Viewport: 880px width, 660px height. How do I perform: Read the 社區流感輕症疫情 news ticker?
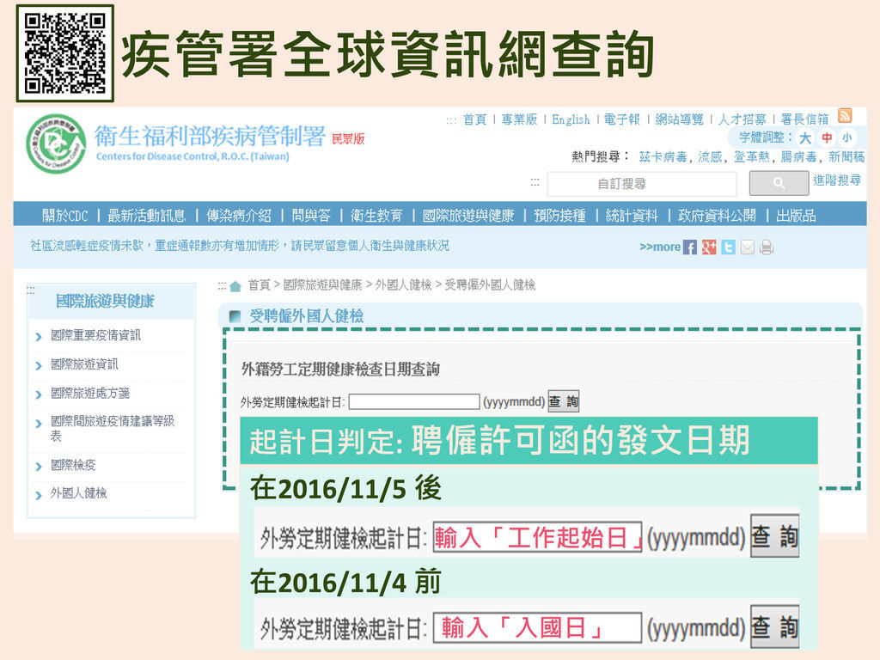240,246
